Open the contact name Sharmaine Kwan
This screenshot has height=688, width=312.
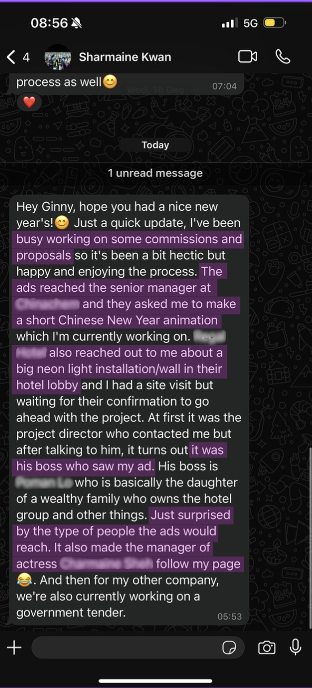(125, 57)
